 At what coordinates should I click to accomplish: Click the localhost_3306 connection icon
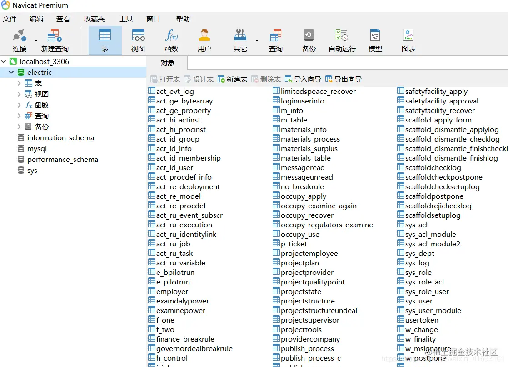13,61
